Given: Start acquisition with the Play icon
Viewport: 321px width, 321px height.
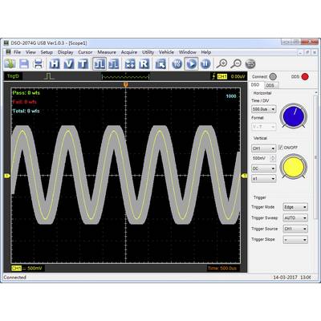Looking at the screenshot, I should [x=191, y=64].
